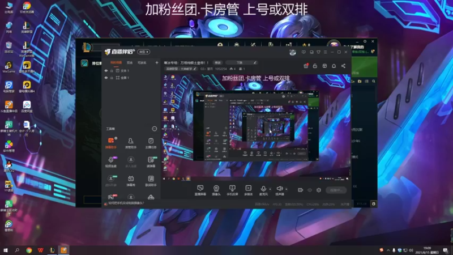Open 腾讯QQ desktop shortcut
Image resolution: width=453 pixels, height=255 pixels.
8,166
